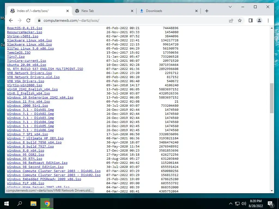Viewport: 279px width, 209px height.
Task: Bookmark this tab with star icon
Action: 240,20
